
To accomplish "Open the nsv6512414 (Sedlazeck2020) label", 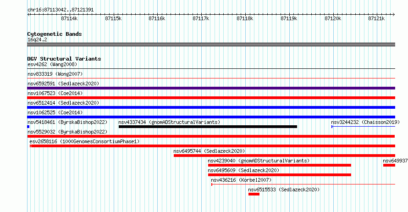I will click(63, 103).
